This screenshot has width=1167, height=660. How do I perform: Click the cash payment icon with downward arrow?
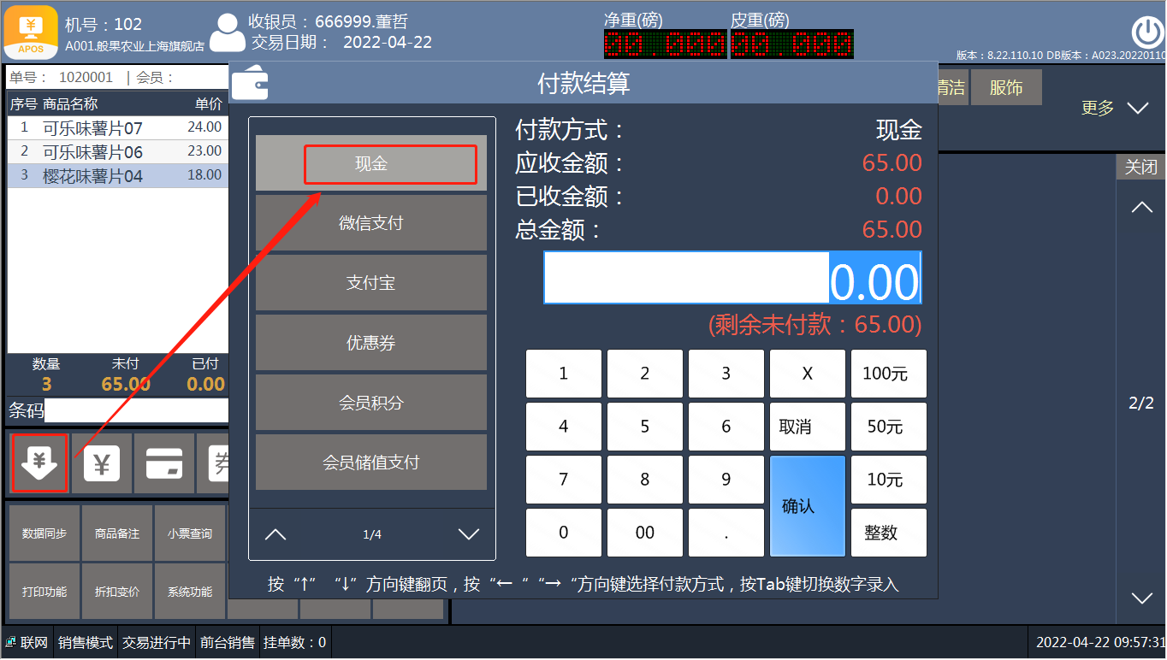[39, 463]
